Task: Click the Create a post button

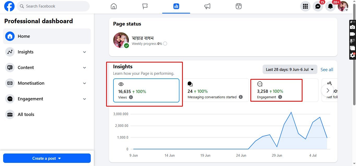Action: point(47,158)
